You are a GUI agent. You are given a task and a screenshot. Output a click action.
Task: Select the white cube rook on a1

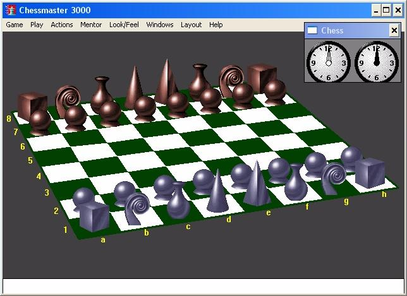coord(94,216)
